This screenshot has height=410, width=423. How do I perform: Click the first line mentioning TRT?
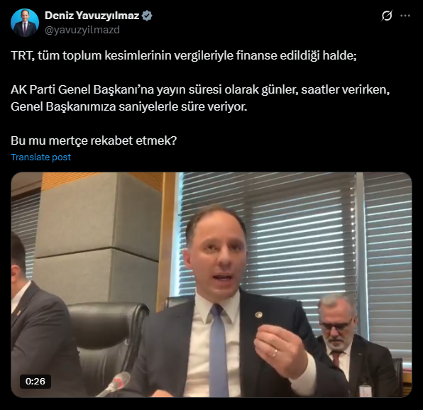(x=184, y=55)
